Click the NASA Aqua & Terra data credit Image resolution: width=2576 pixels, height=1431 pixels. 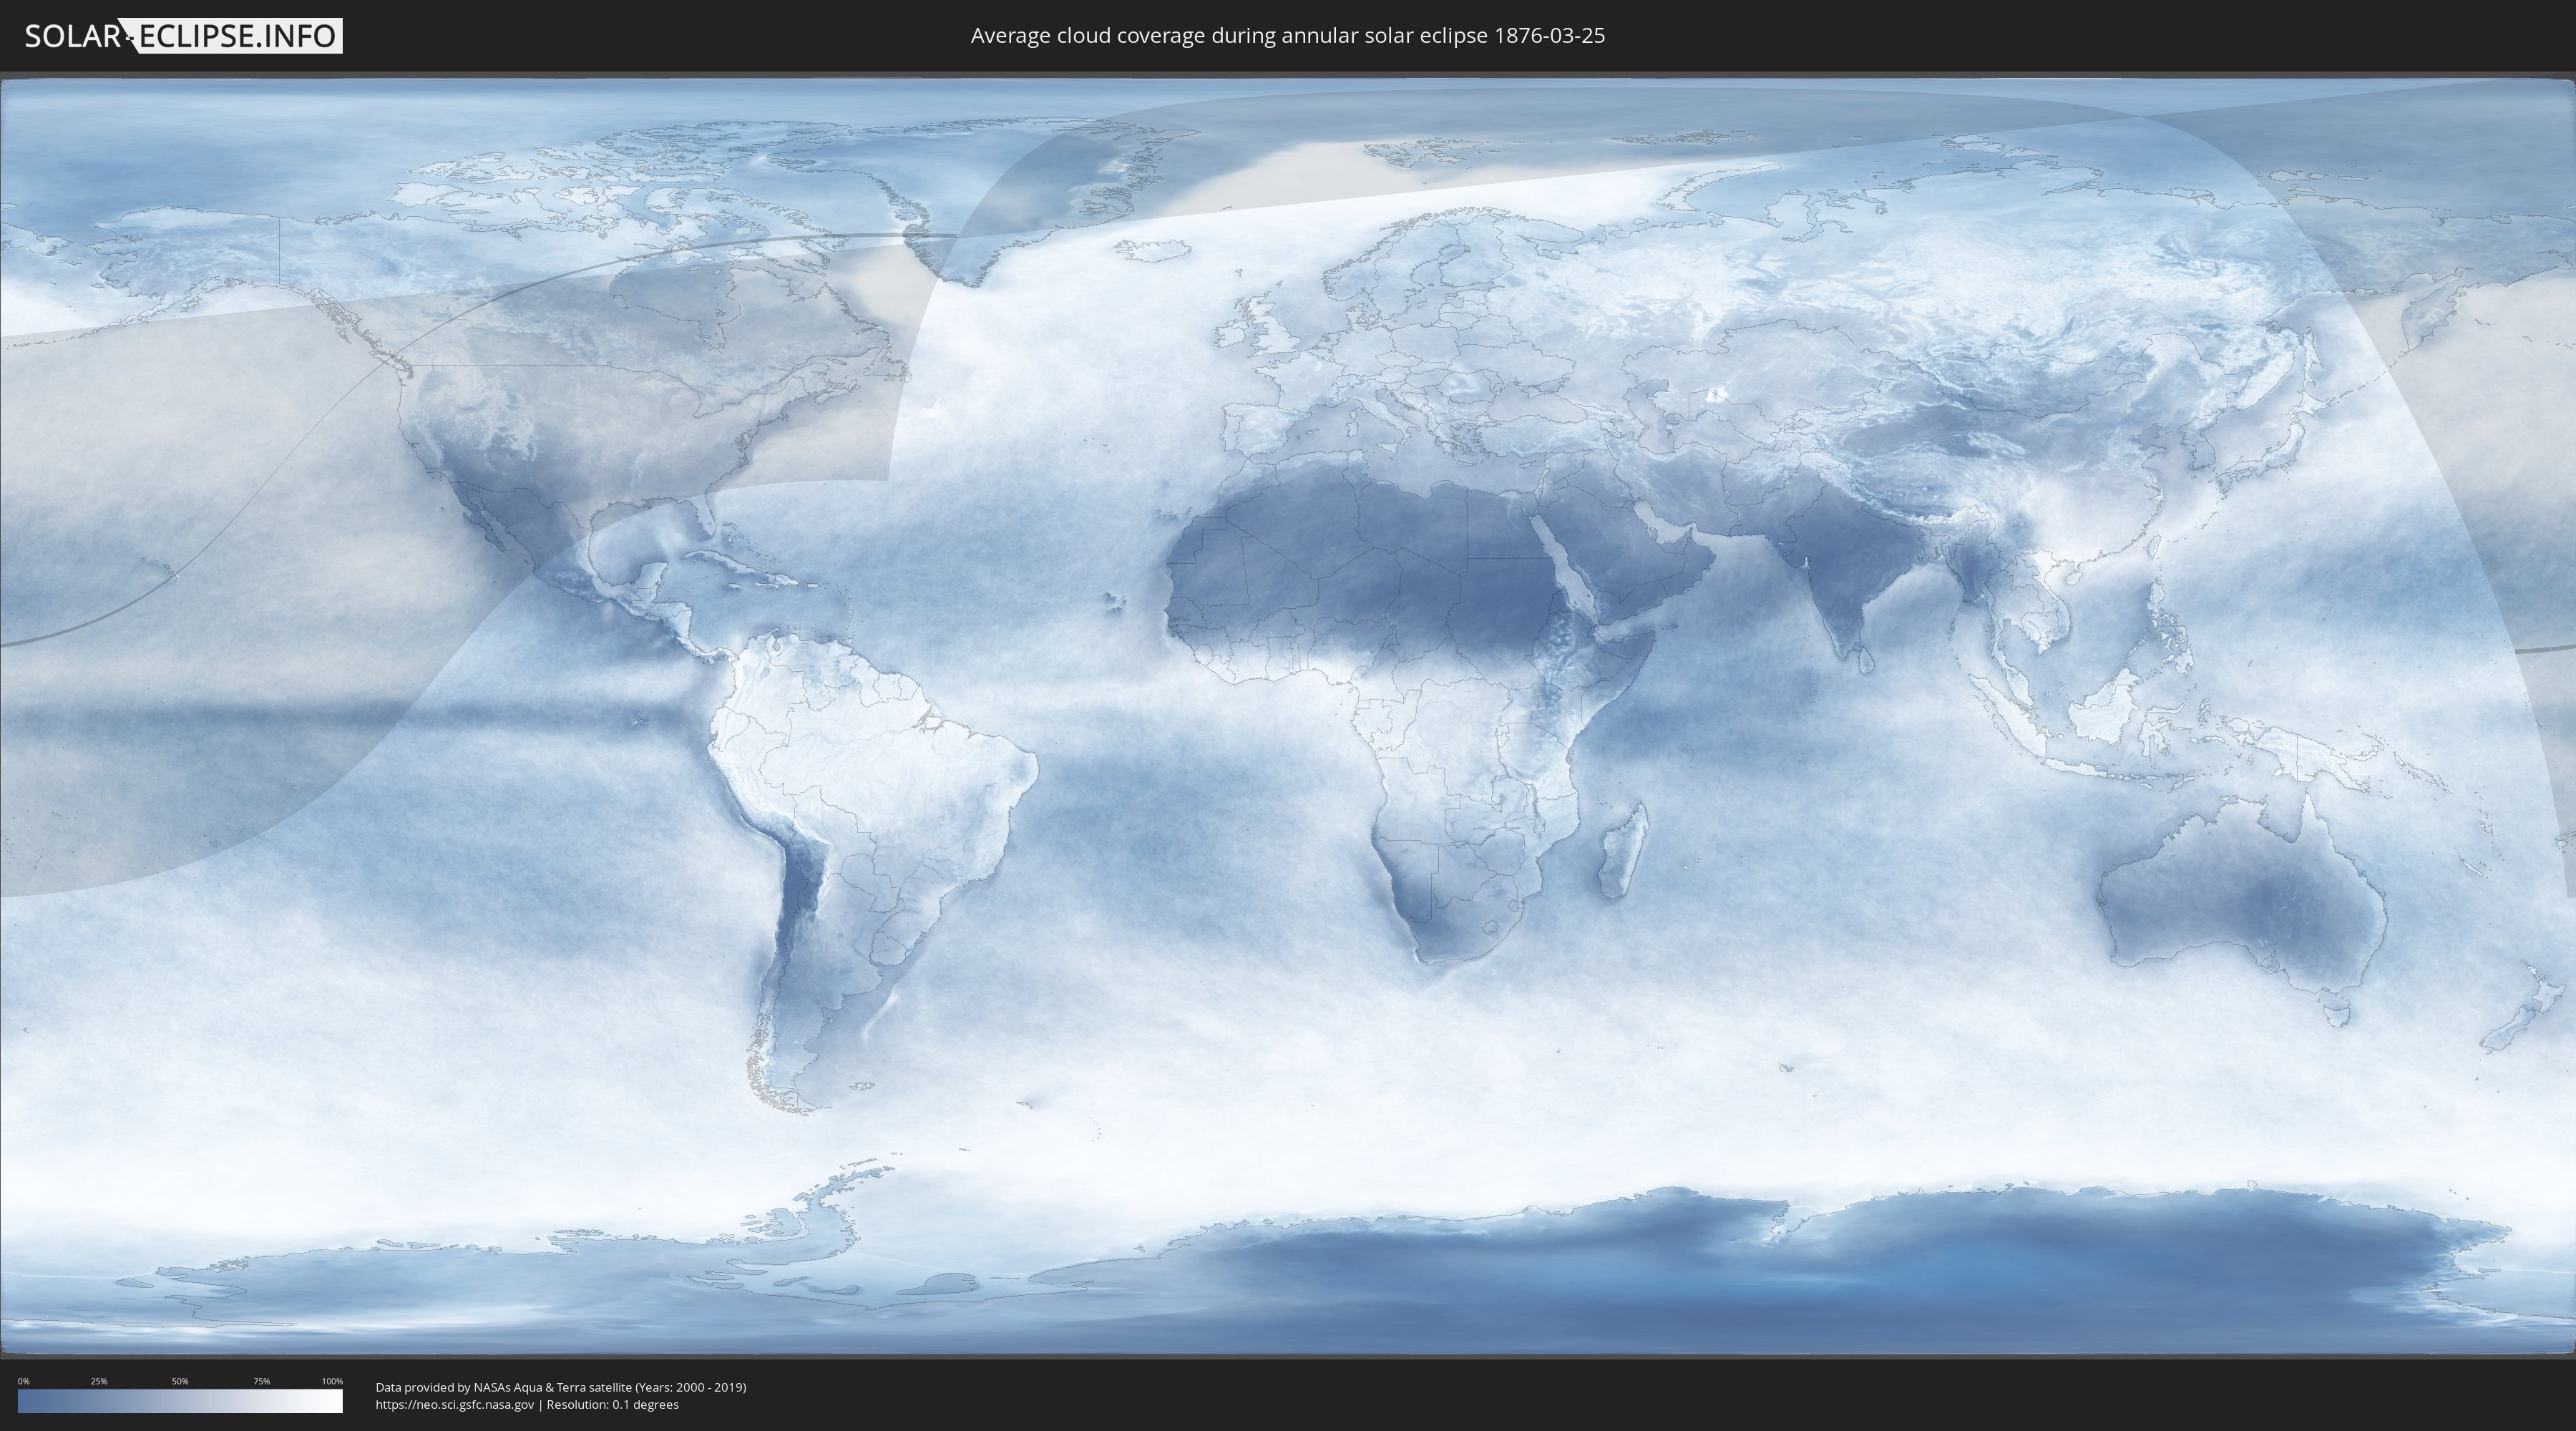tap(561, 1387)
